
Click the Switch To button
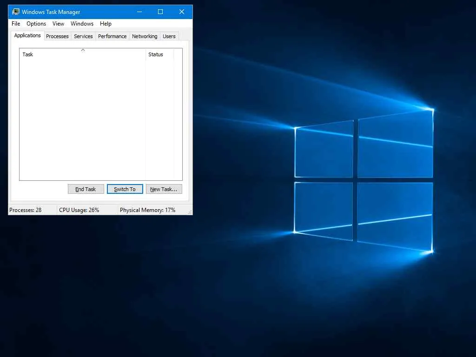[x=125, y=189]
